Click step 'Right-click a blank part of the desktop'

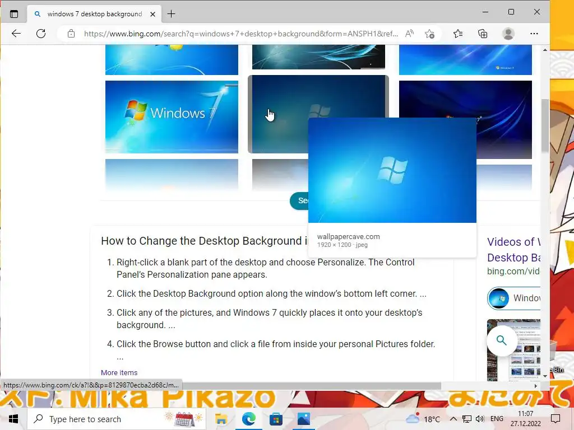pyautogui.click(x=265, y=268)
